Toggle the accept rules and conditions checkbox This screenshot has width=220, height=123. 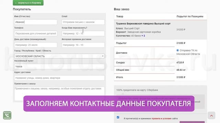(118, 117)
